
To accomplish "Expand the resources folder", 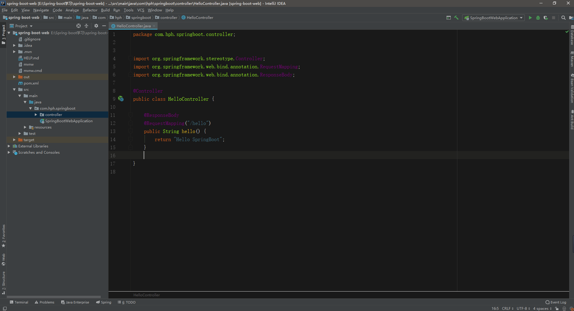I will 25,127.
